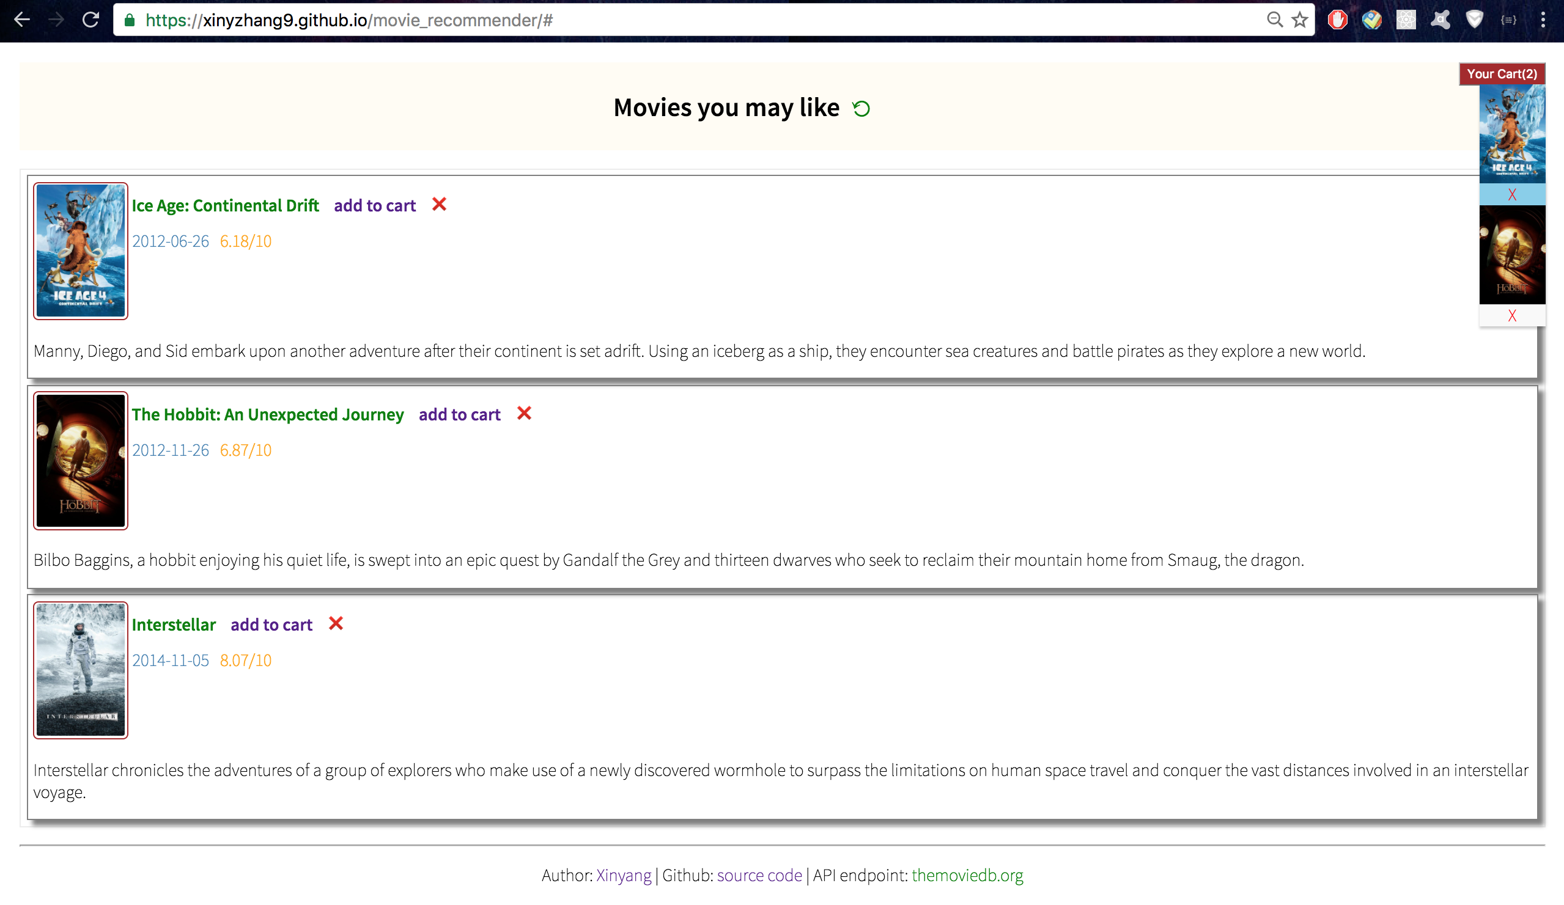Add The Hobbit to cart
1564x905 pixels.
click(x=459, y=414)
